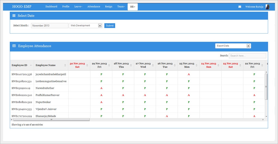Sort by Employee ID column arrow
Image resolution: width=278 pixels, height=144 pixels.
click(x=31, y=65)
